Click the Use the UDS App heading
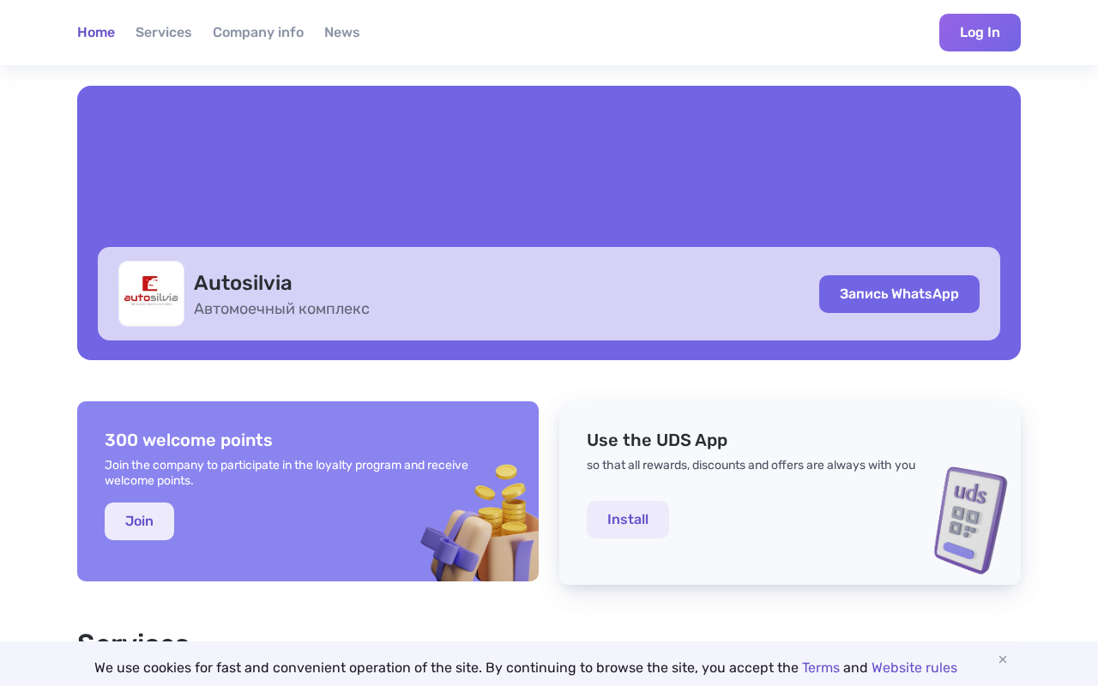1098x686 pixels. (657, 441)
